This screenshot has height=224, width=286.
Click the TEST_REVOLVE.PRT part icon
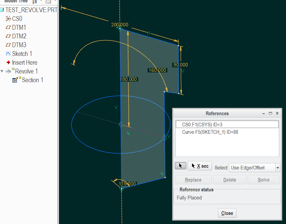[2, 10]
